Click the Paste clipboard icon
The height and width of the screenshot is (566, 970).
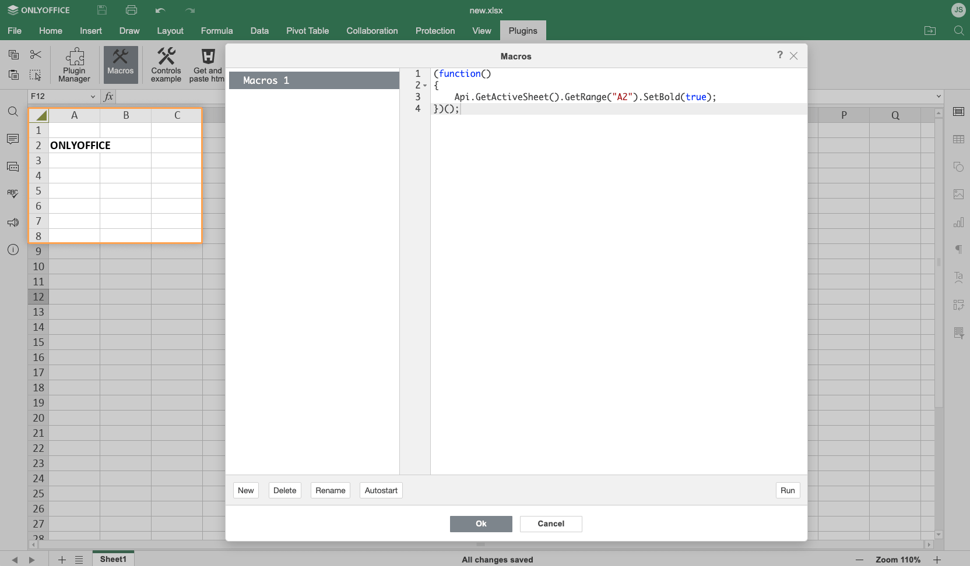click(14, 75)
